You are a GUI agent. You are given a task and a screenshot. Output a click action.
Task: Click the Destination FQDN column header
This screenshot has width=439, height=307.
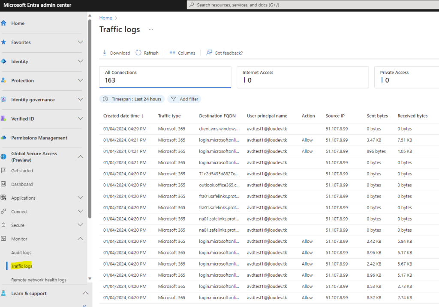point(217,116)
